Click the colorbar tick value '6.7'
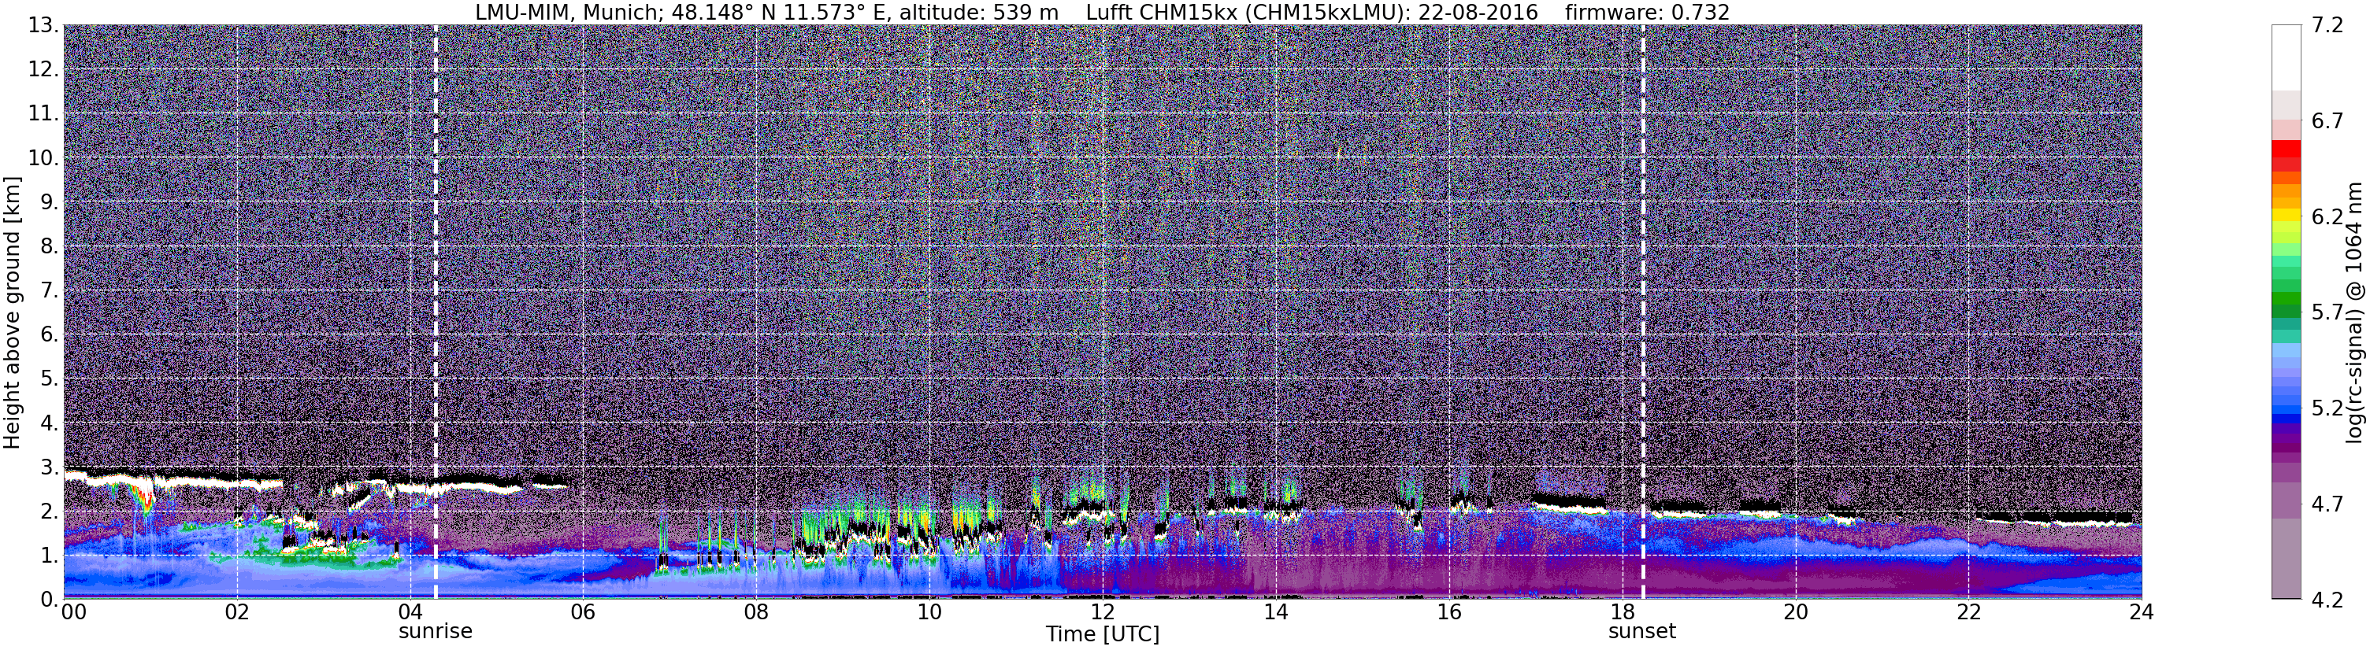2370x650 pixels. tap(2327, 120)
